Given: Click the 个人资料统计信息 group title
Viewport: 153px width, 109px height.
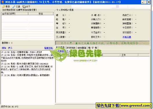Looking at the screenshot, I should click(65, 10).
